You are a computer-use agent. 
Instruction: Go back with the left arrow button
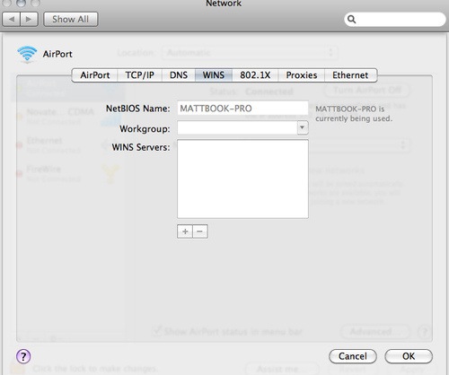pos(12,20)
